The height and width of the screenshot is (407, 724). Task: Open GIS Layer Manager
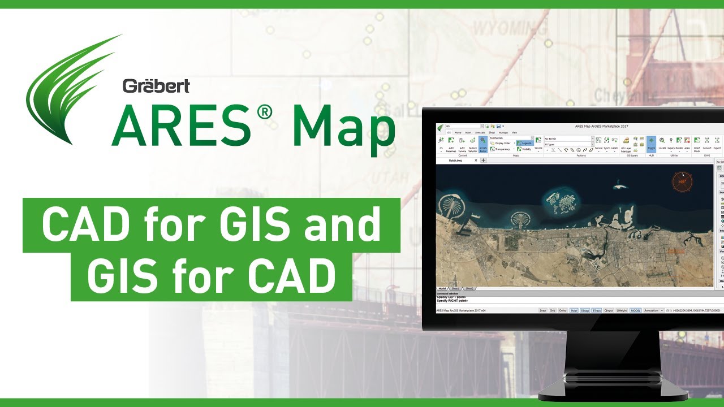coord(626,145)
